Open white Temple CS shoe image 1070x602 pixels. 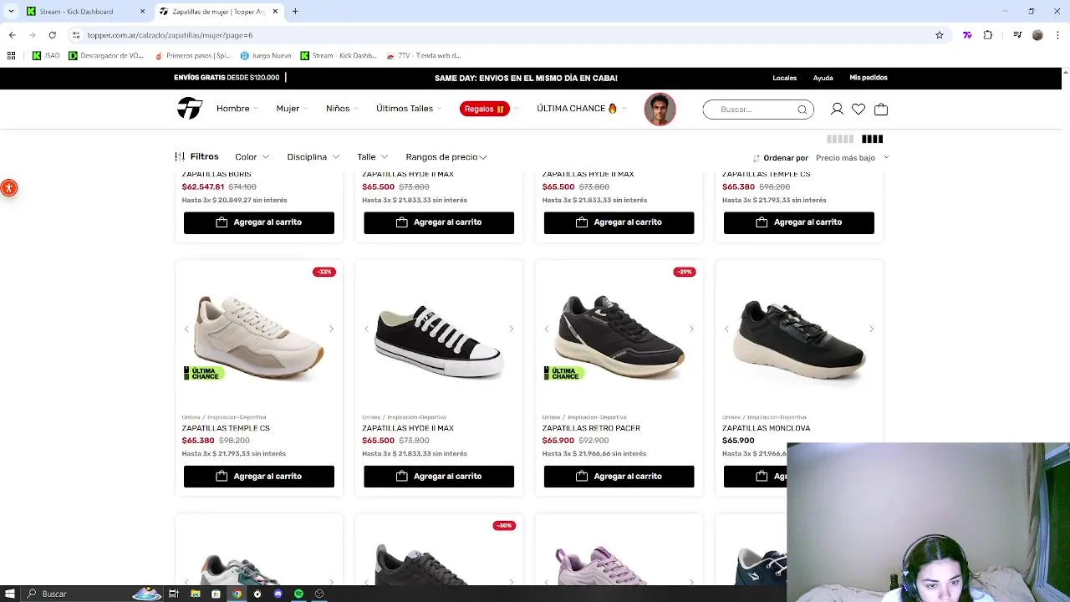click(258, 339)
